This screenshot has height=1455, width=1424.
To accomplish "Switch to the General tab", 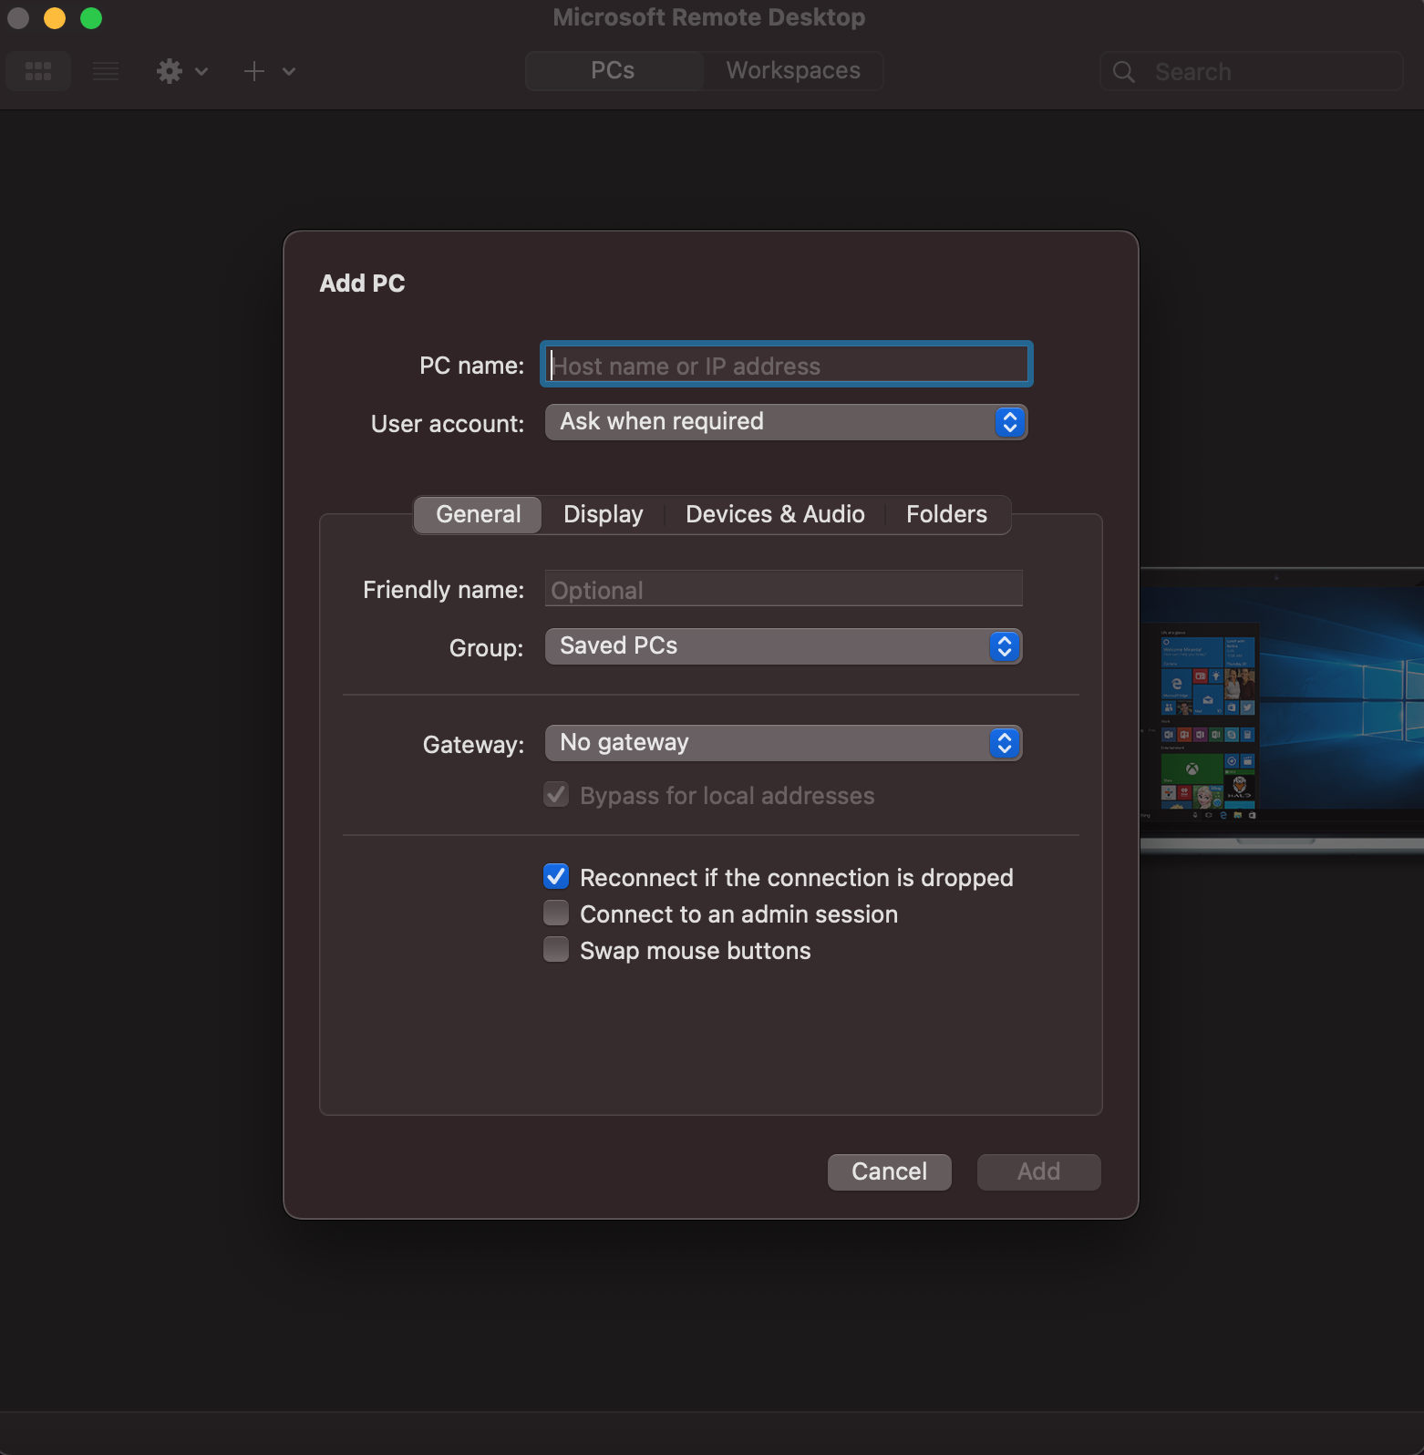I will pyautogui.click(x=479, y=515).
